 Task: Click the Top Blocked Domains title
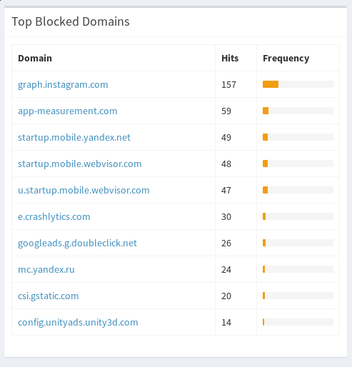71,21
